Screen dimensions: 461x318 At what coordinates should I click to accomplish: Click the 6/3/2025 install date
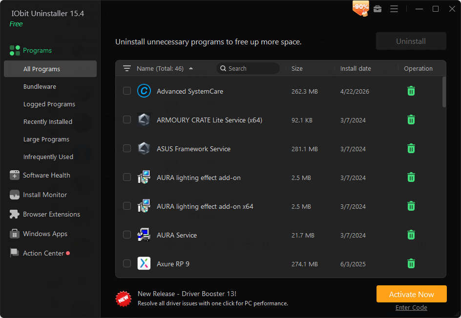pyautogui.click(x=353, y=264)
